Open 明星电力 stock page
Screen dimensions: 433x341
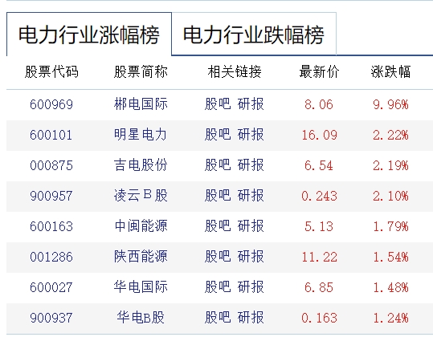click(141, 135)
